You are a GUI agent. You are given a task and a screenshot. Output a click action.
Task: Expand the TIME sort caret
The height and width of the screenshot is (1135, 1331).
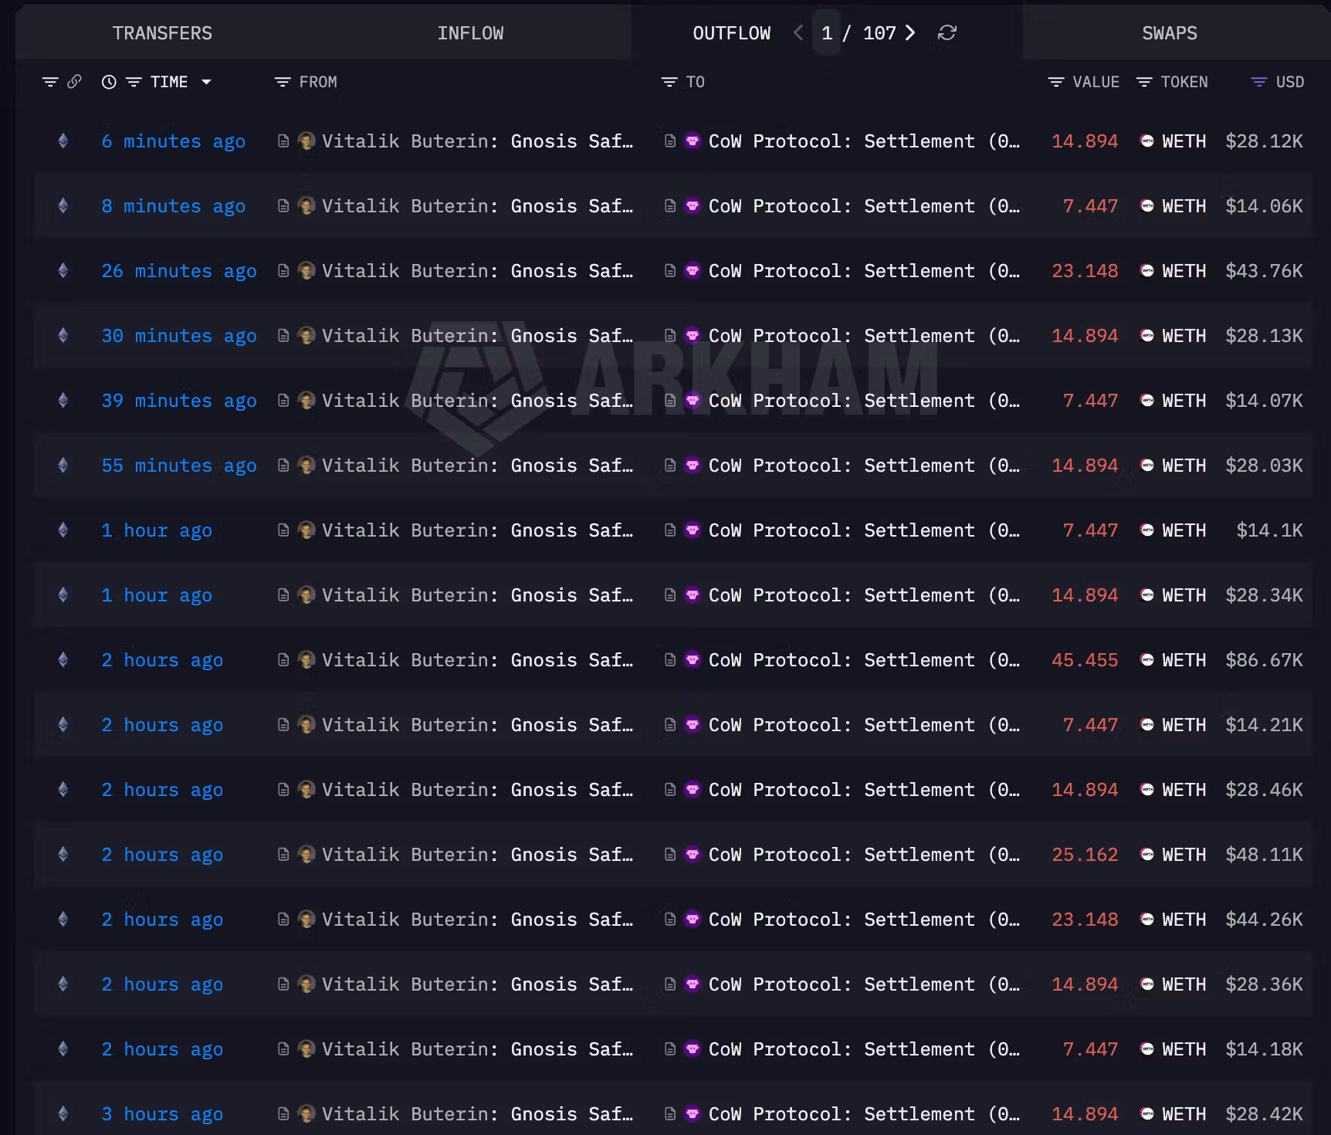[206, 82]
